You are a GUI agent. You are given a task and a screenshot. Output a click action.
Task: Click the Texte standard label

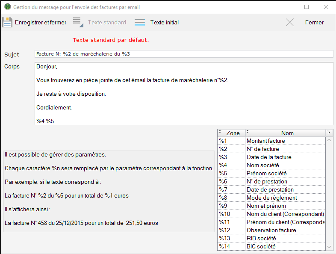pyautogui.click(x=107, y=22)
